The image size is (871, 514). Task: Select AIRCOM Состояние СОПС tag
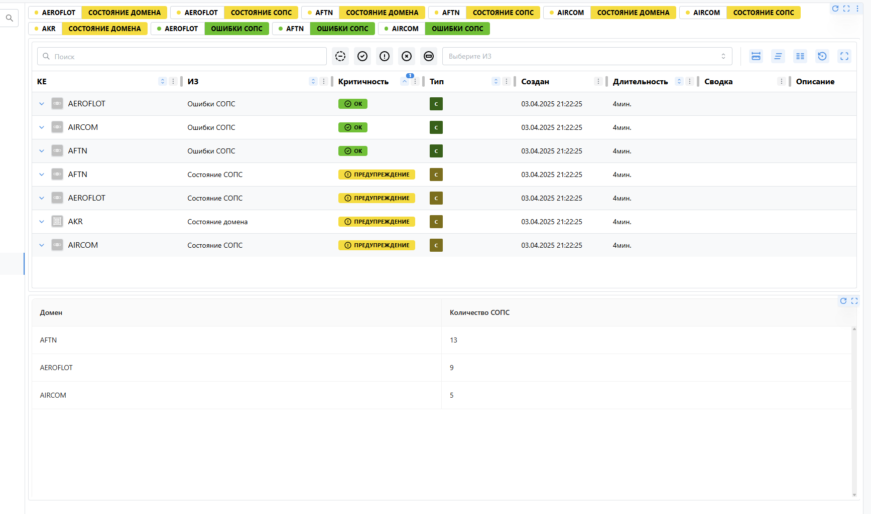(x=740, y=13)
